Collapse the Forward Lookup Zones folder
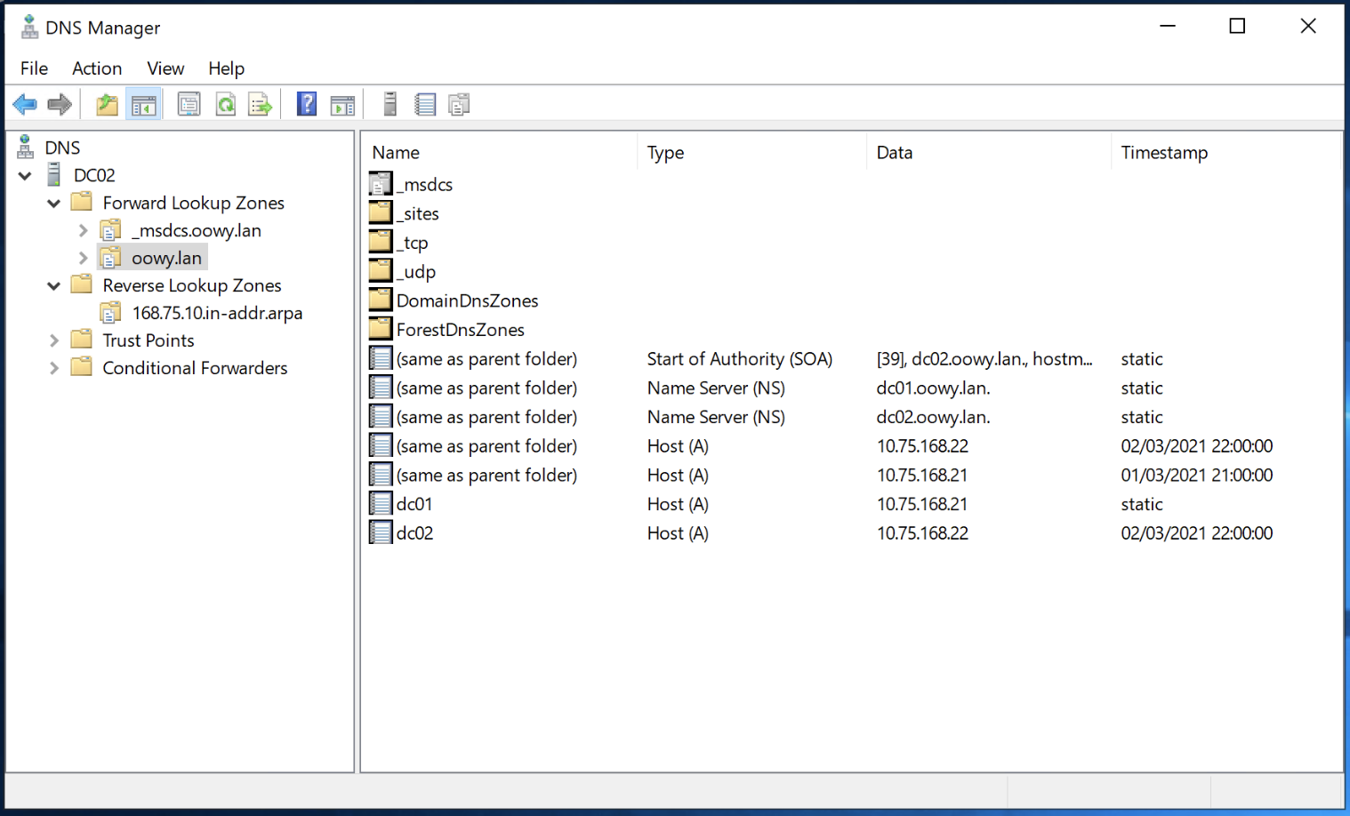1350x816 pixels. [x=53, y=204]
